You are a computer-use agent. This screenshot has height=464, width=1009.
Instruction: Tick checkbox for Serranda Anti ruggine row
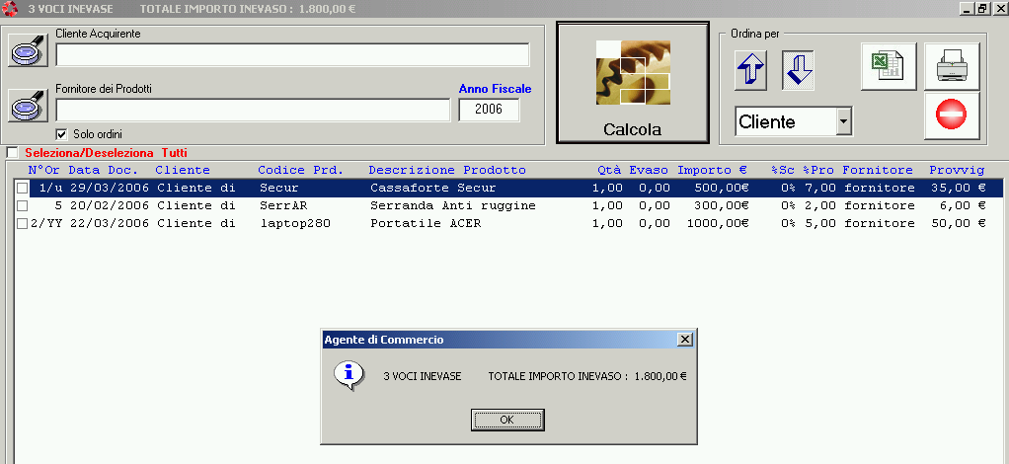[22, 206]
